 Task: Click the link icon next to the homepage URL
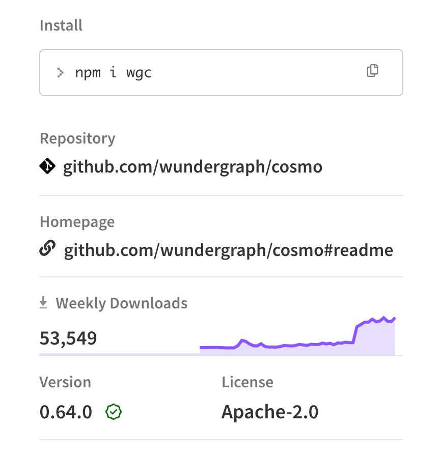click(x=48, y=249)
